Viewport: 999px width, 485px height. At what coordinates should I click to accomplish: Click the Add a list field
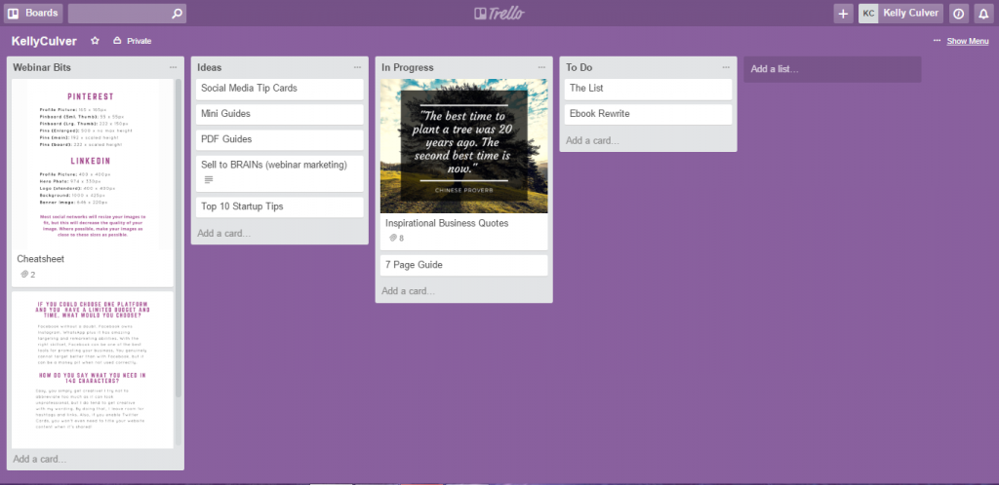[832, 69]
